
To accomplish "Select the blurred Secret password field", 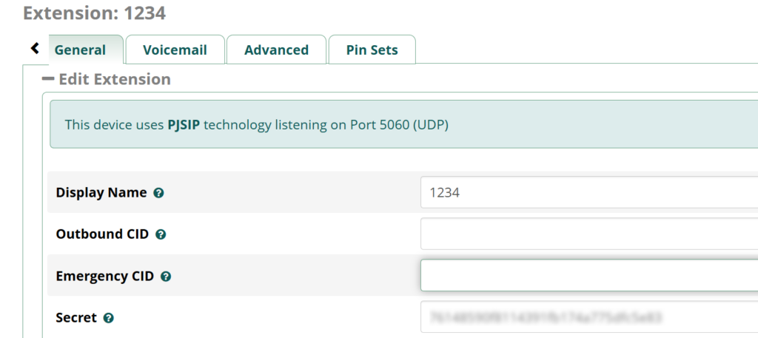I will (x=589, y=317).
